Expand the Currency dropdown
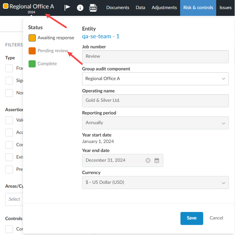 point(224,182)
